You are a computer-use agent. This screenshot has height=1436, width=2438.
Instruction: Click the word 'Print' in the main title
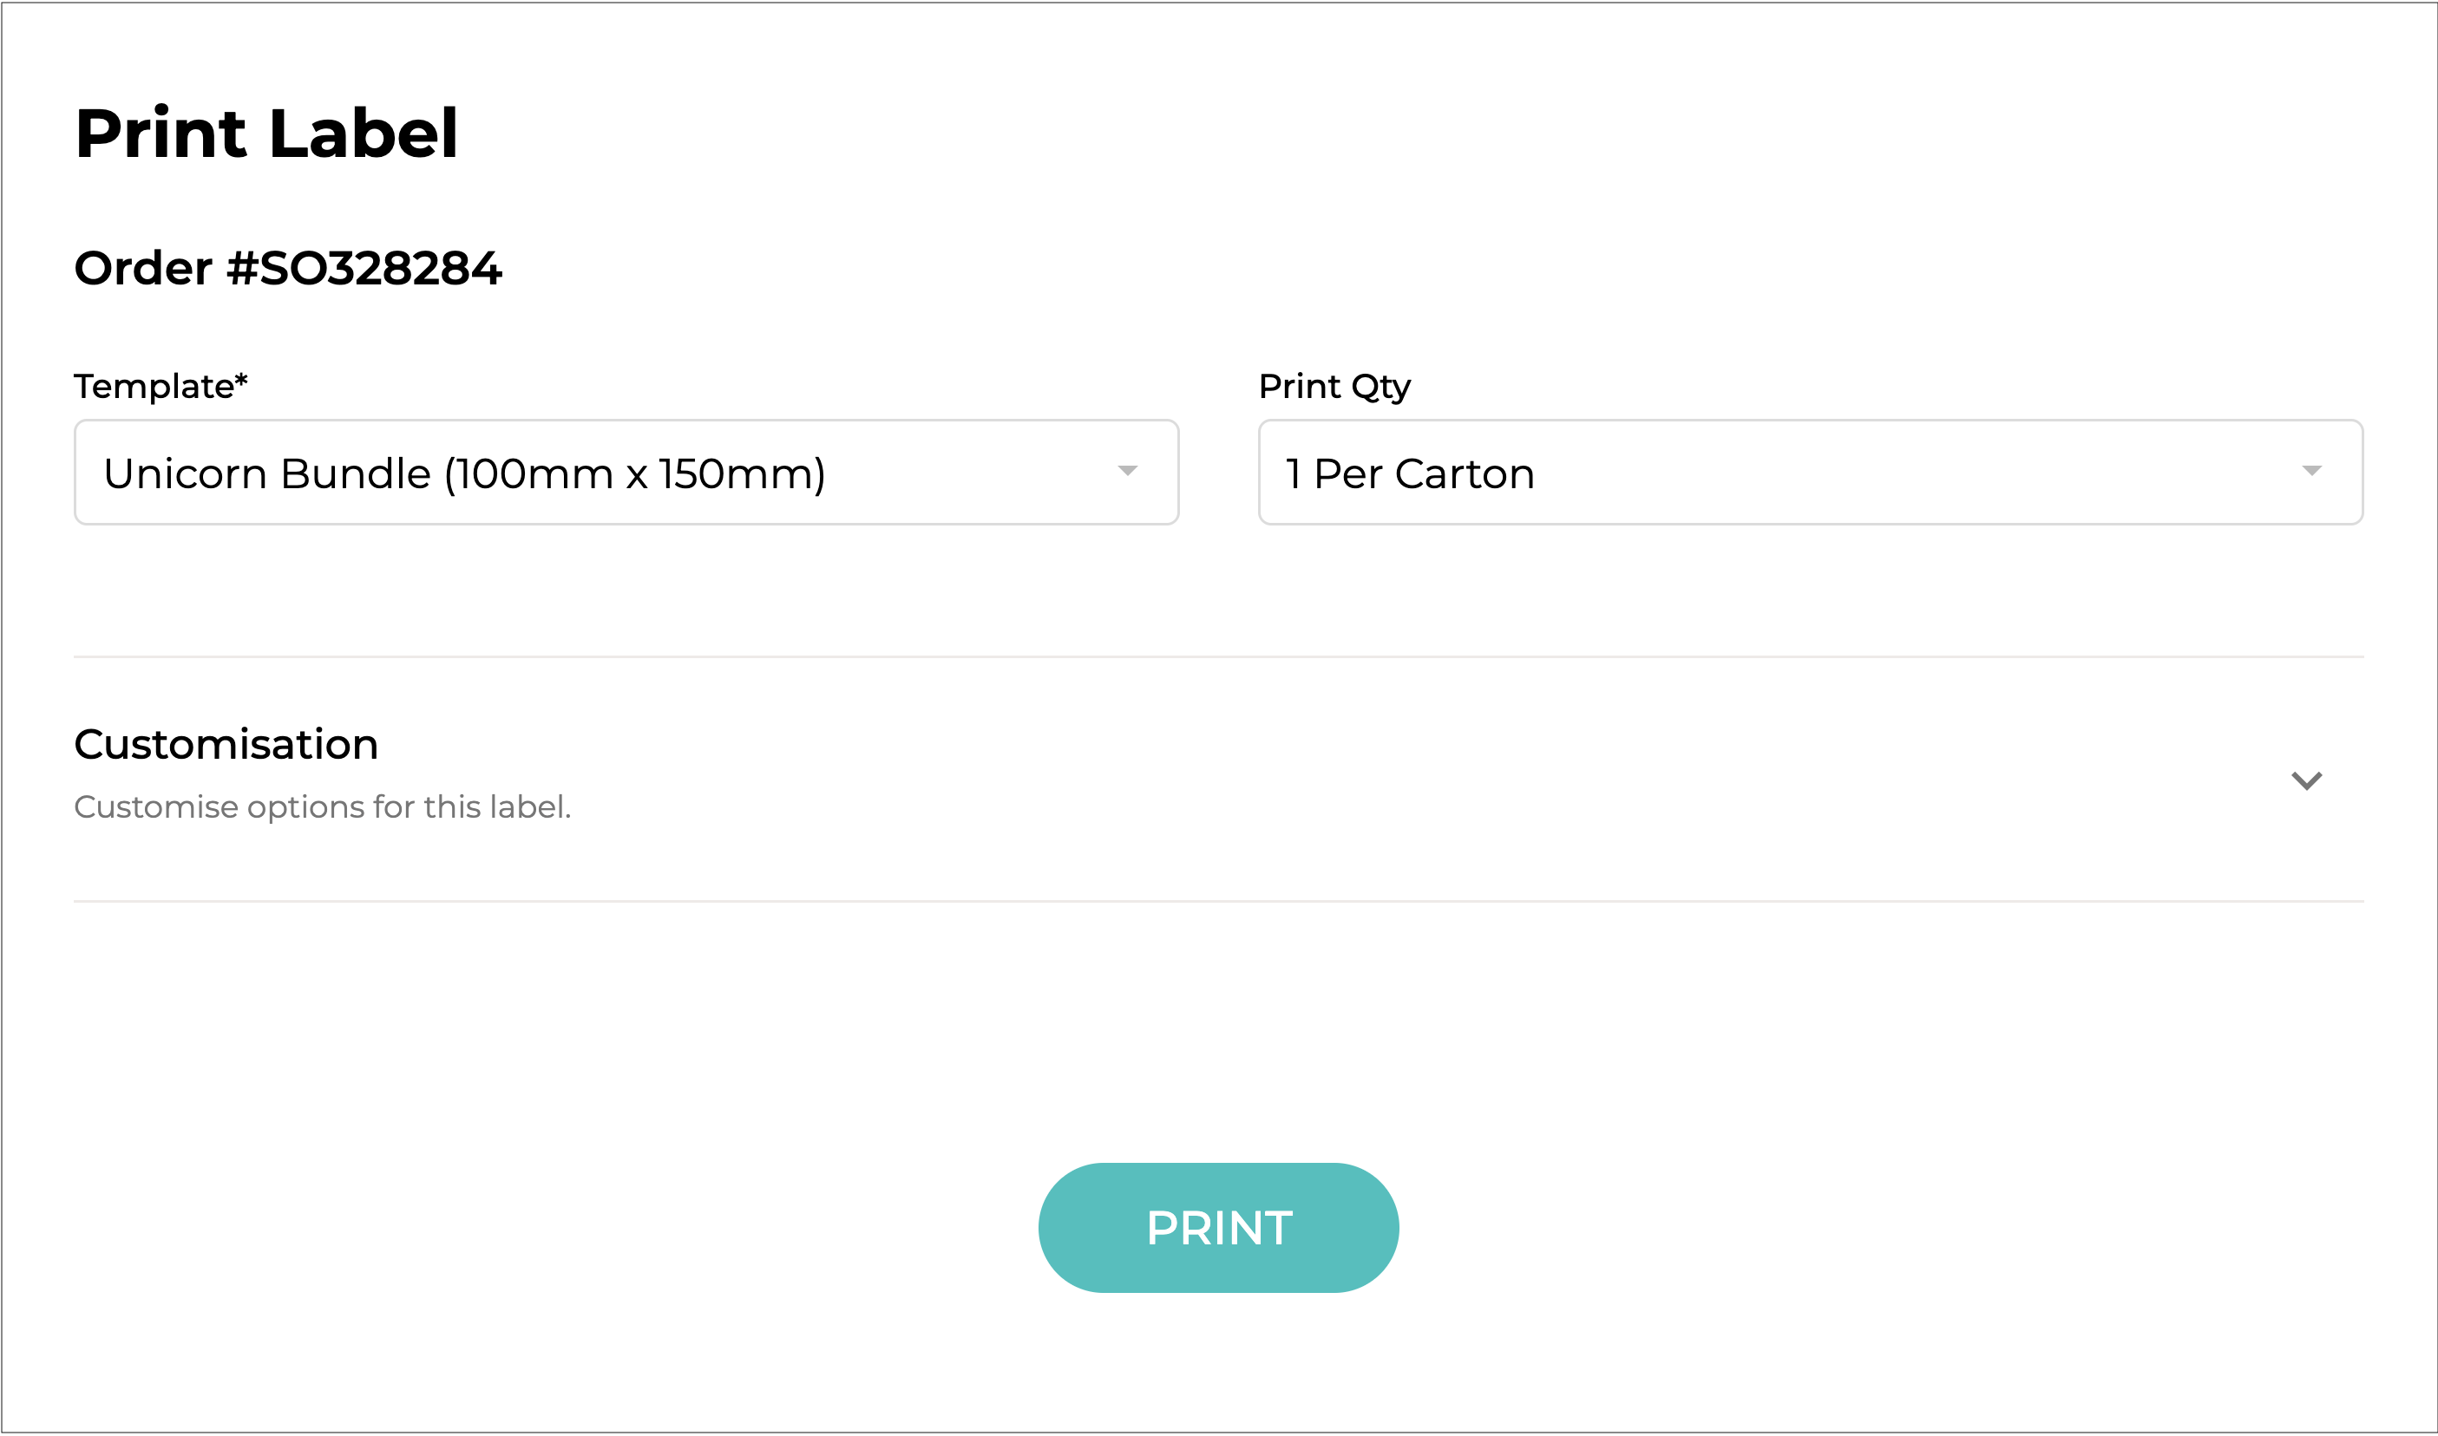click(x=161, y=133)
